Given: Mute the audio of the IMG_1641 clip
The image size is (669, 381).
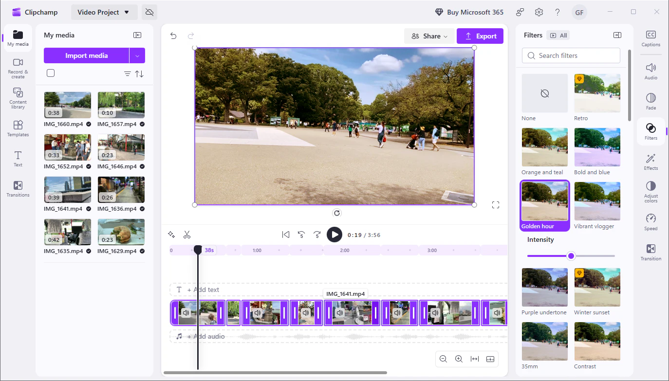Looking at the screenshot, I should [x=339, y=313].
